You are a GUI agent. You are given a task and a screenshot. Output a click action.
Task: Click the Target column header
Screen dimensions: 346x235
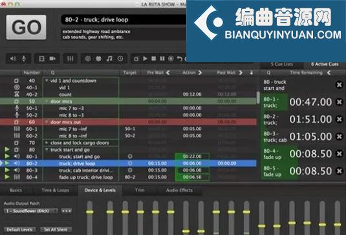coord(130,73)
